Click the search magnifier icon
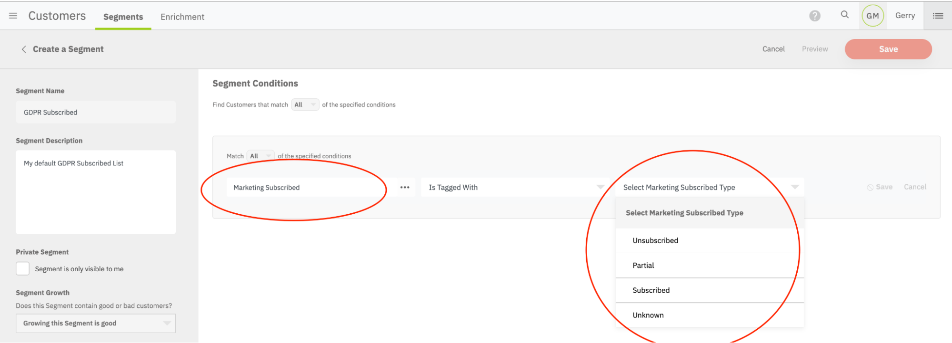This screenshot has height=343, width=952. [845, 15]
